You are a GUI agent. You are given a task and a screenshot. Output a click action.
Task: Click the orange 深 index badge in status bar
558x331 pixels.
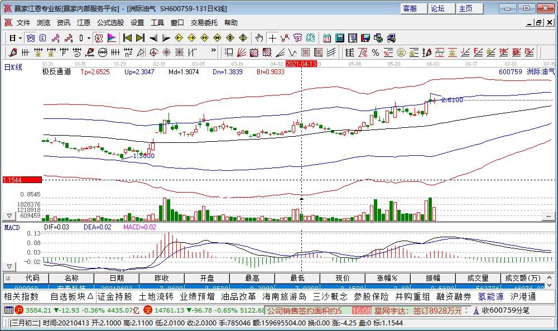(148, 310)
